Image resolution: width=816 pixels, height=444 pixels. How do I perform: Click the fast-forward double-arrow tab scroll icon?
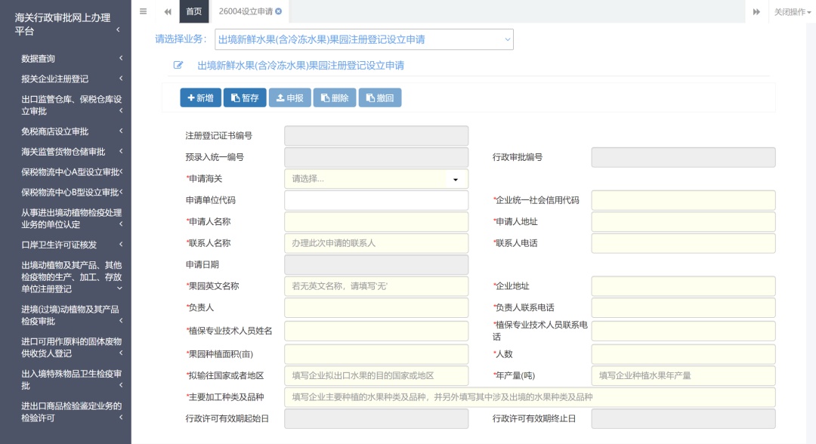tap(756, 11)
